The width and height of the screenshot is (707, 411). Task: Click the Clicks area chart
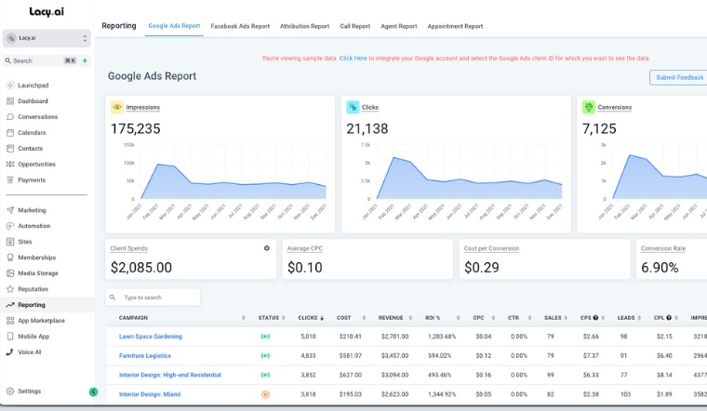[x=469, y=179]
